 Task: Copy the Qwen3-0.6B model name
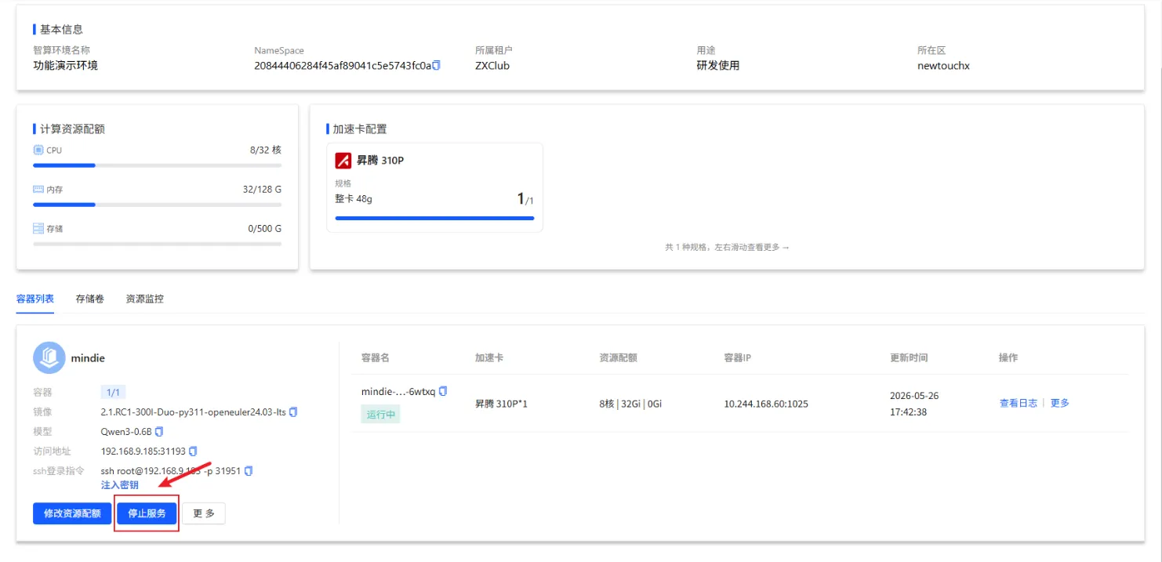pos(159,431)
